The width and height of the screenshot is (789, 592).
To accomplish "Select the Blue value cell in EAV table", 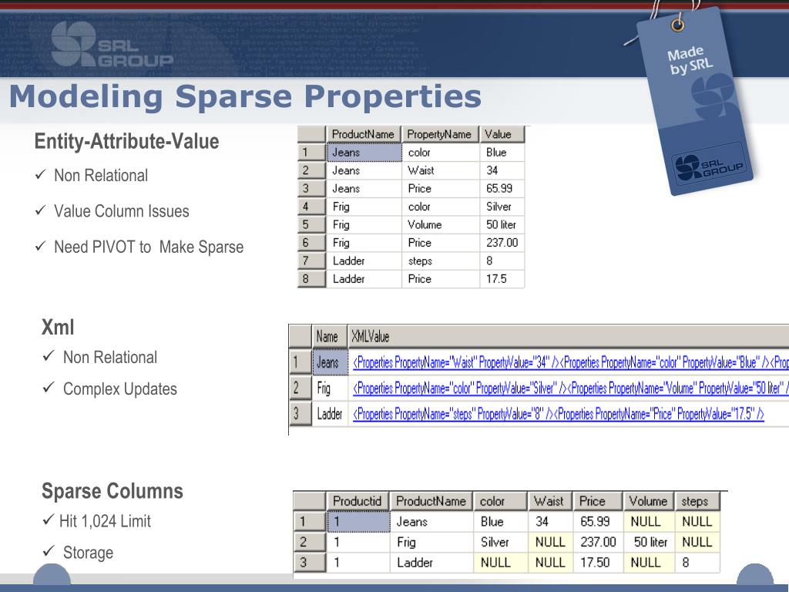I will pos(502,152).
